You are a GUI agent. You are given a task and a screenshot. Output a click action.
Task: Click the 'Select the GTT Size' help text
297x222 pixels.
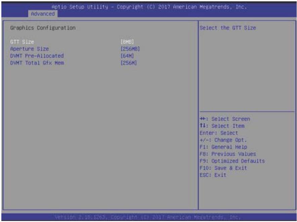[228, 28]
